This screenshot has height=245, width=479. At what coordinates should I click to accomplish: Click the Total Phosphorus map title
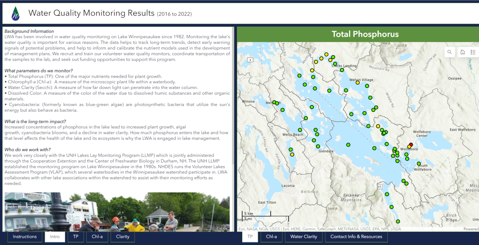(365, 34)
